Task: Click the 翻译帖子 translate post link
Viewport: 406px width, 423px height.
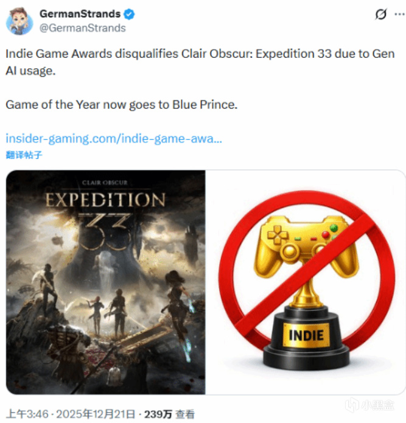Action: (x=24, y=155)
